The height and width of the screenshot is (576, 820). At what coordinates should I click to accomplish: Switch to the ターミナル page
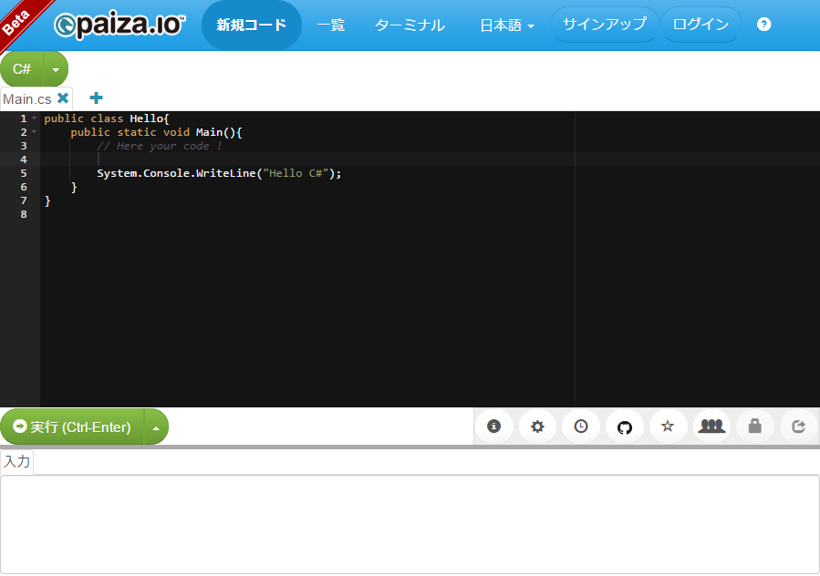pyautogui.click(x=410, y=26)
